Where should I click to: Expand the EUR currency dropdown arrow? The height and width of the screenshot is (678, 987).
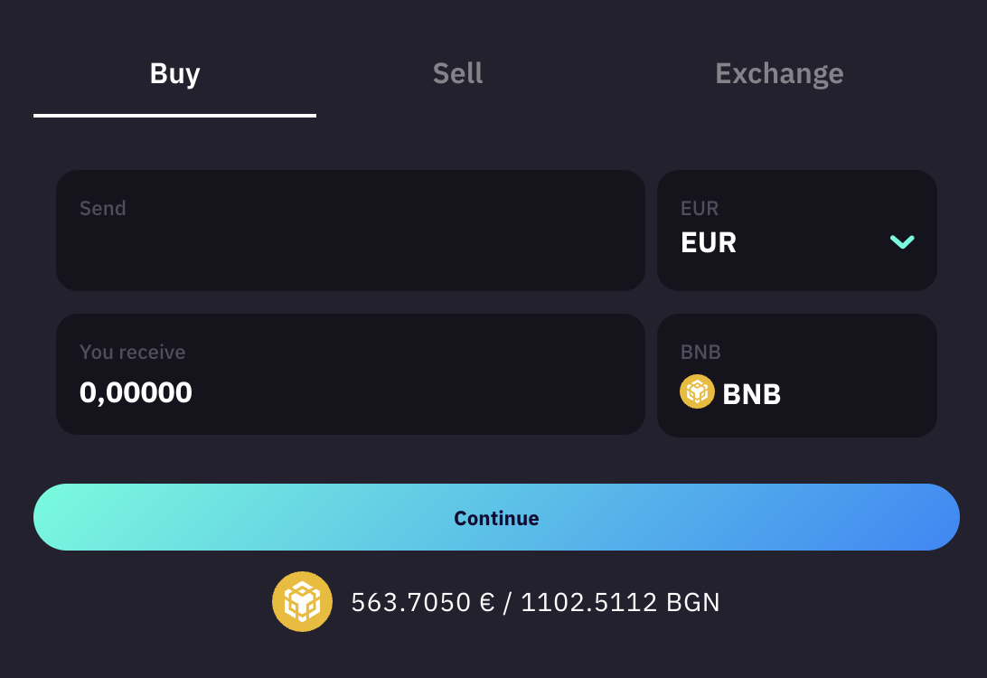[902, 241]
